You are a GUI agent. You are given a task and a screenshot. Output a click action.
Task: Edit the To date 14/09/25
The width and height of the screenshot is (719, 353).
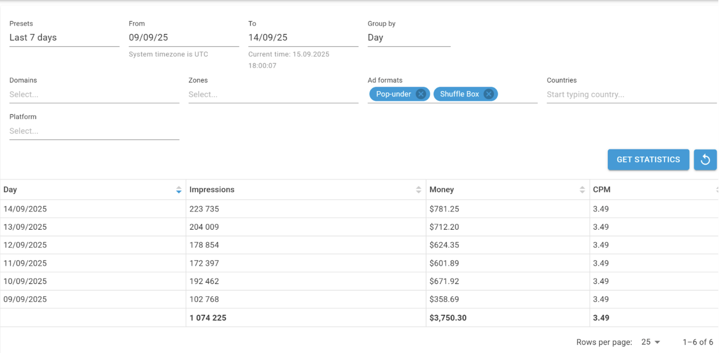click(x=303, y=38)
